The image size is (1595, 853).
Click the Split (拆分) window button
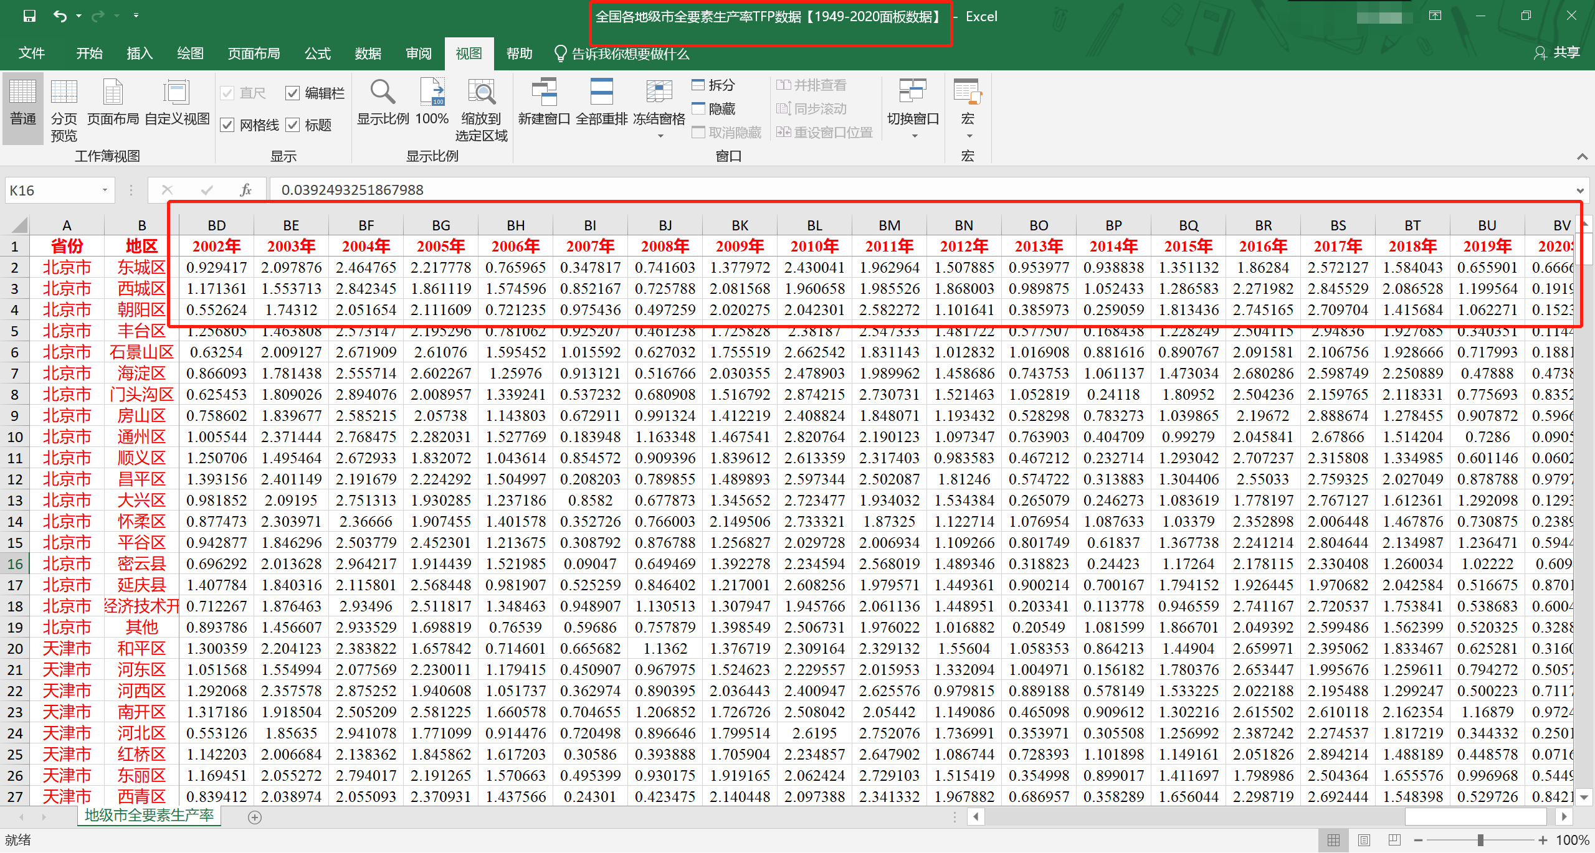click(714, 85)
